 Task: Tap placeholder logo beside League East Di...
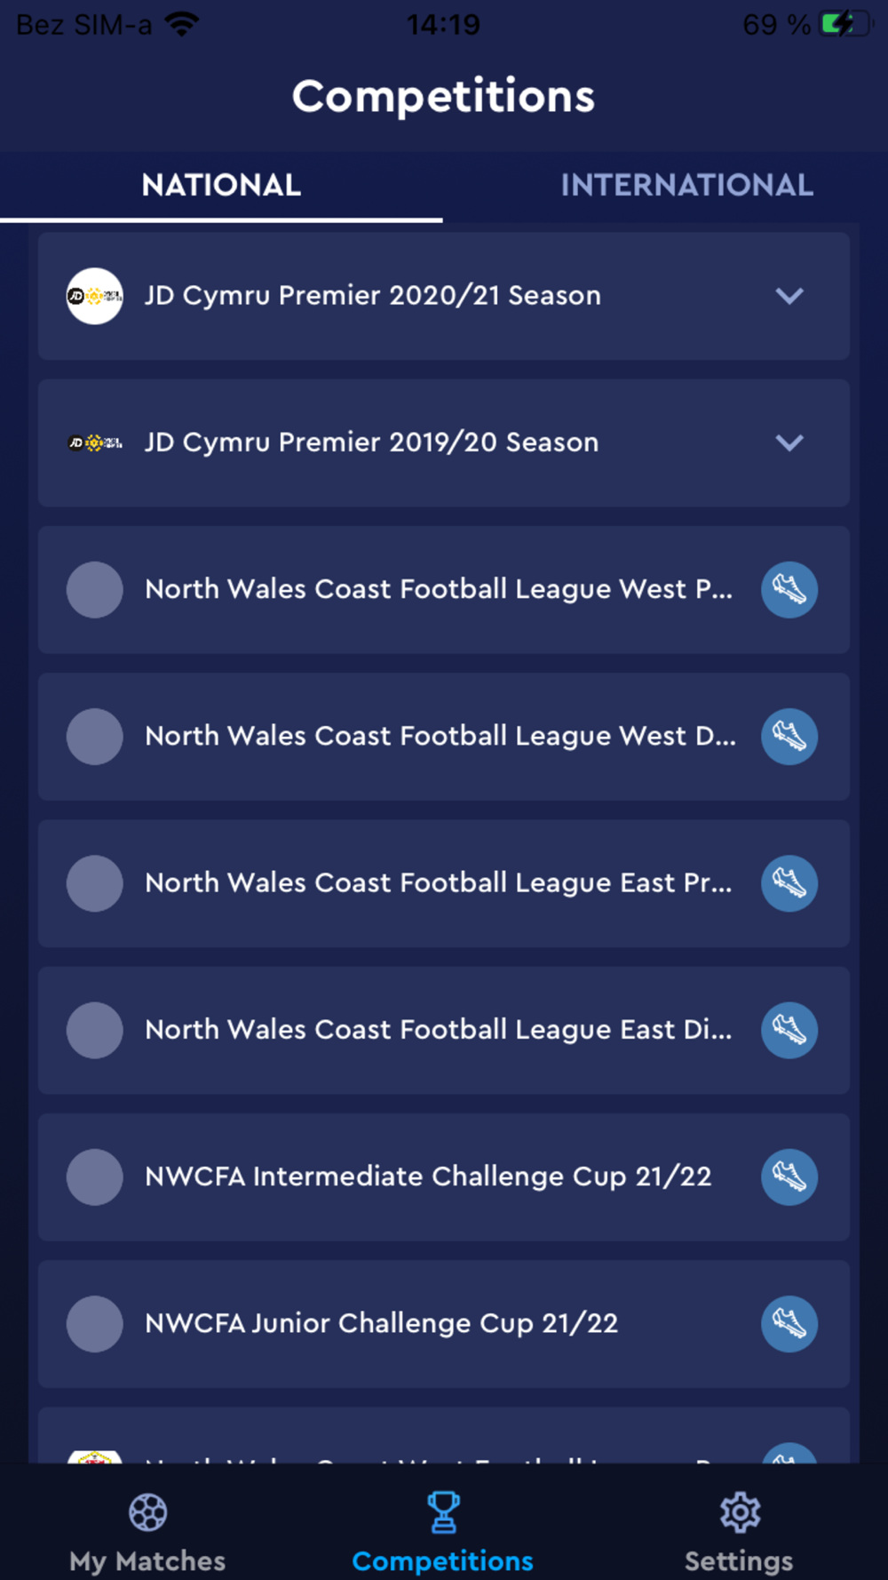pos(94,1030)
